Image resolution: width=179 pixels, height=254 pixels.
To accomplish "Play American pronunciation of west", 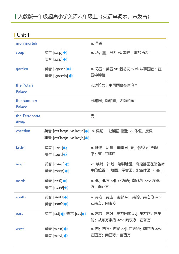I will (65, 236).
